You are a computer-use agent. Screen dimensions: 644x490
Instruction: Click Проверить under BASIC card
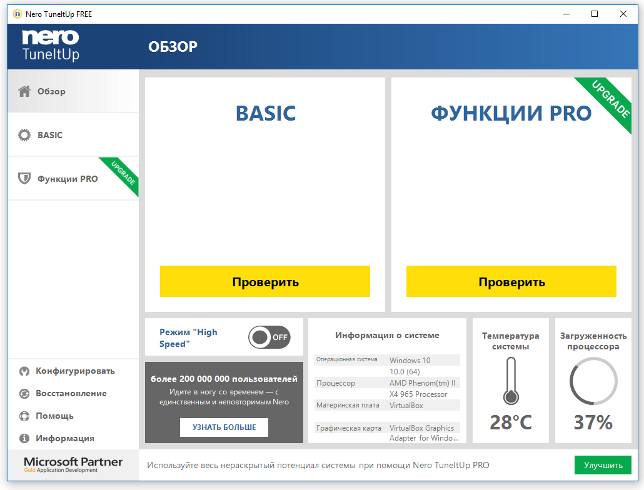pos(265,281)
